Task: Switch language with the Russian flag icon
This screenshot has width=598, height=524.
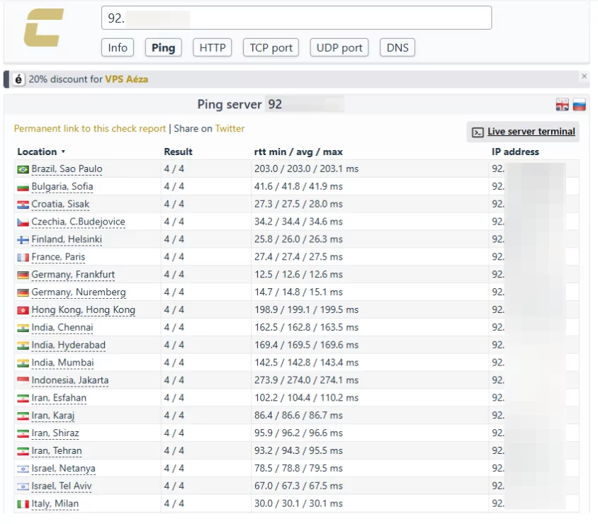Action: coord(579,104)
